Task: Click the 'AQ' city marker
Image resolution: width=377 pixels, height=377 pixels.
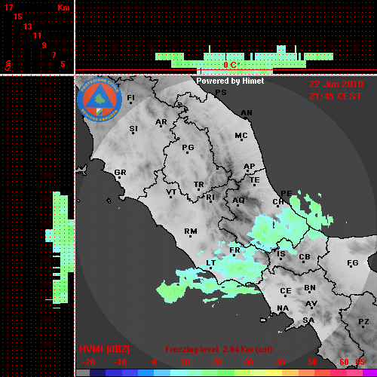Action: click(x=238, y=201)
